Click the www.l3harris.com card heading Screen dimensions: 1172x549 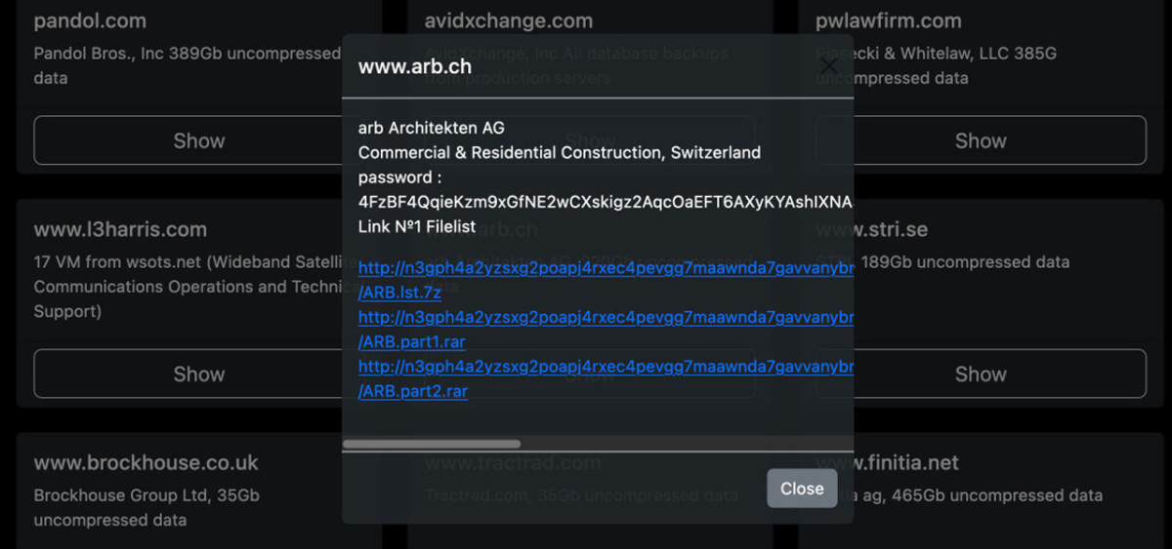point(120,230)
